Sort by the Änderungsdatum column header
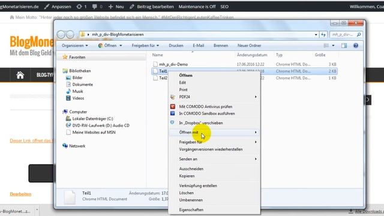 coord(252,55)
